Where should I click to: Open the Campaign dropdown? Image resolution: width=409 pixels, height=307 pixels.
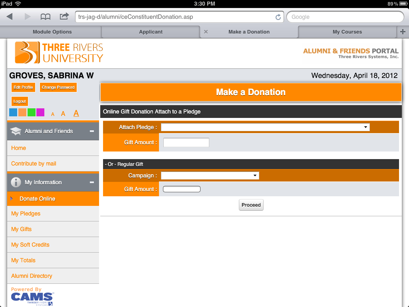(x=210, y=175)
